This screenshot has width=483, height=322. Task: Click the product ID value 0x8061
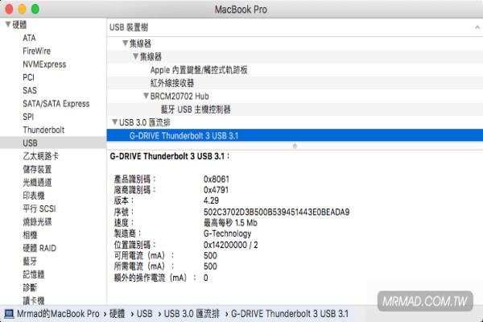(217, 179)
